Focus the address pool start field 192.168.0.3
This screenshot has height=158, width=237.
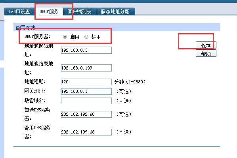[x=86, y=50]
